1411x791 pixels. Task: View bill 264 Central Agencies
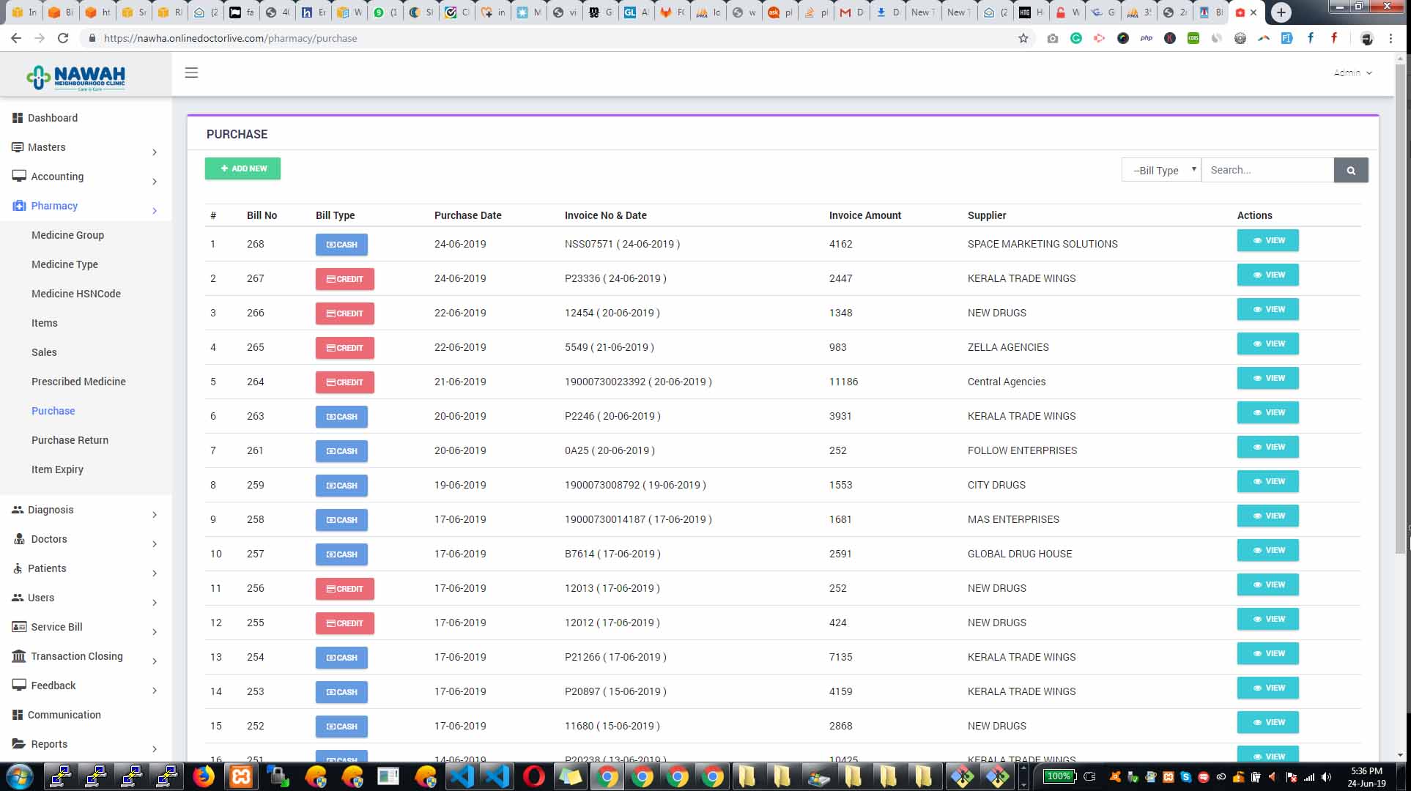[1267, 378]
